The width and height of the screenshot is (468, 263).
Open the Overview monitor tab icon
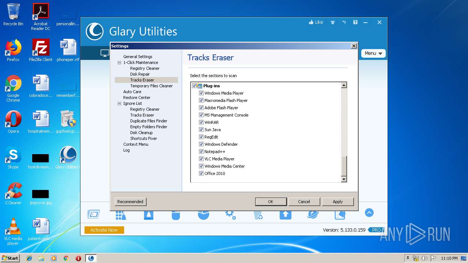pos(105,53)
